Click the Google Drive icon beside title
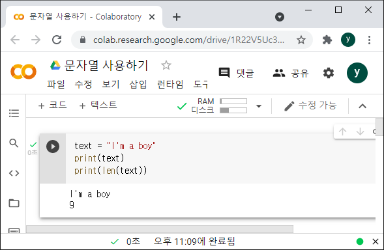 [55, 65]
